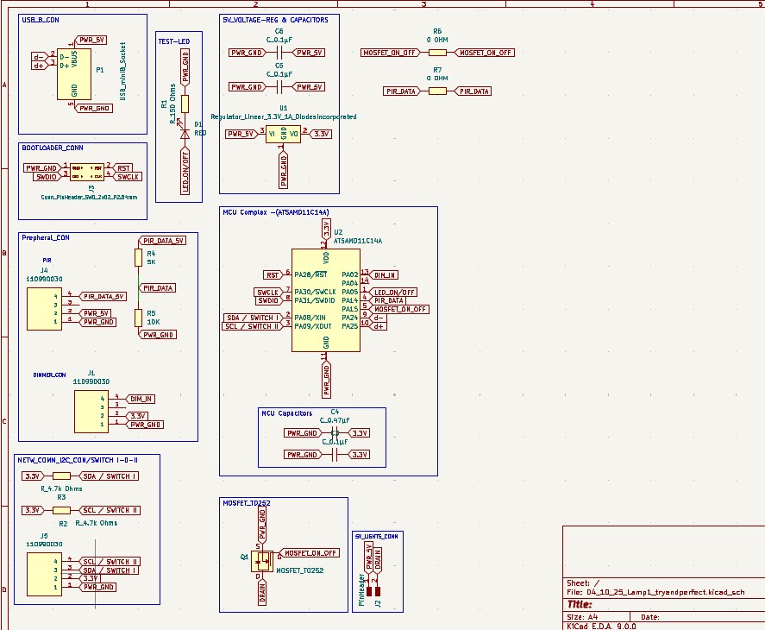Select the C5 capacitor symbol
The image size is (765, 630).
pos(279,87)
